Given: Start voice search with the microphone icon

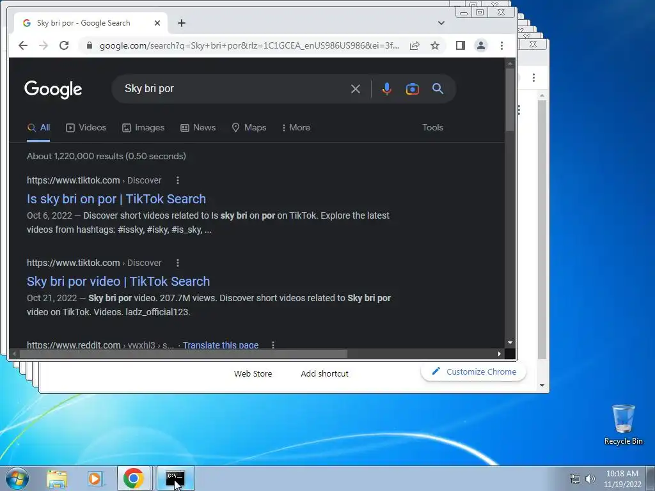Looking at the screenshot, I should 387,89.
